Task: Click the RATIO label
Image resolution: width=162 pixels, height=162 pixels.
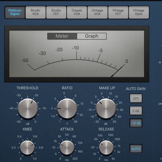Action: [67, 88]
